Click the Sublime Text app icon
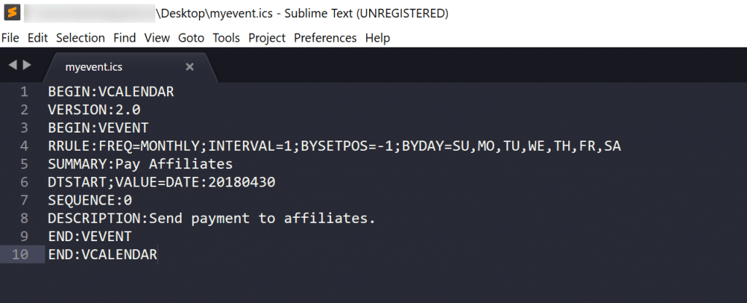Image resolution: width=747 pixels, height=303 pixels. click(12, 13)
